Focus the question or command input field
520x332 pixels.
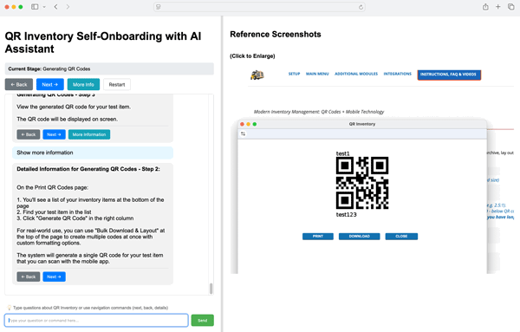coord(96,321)
